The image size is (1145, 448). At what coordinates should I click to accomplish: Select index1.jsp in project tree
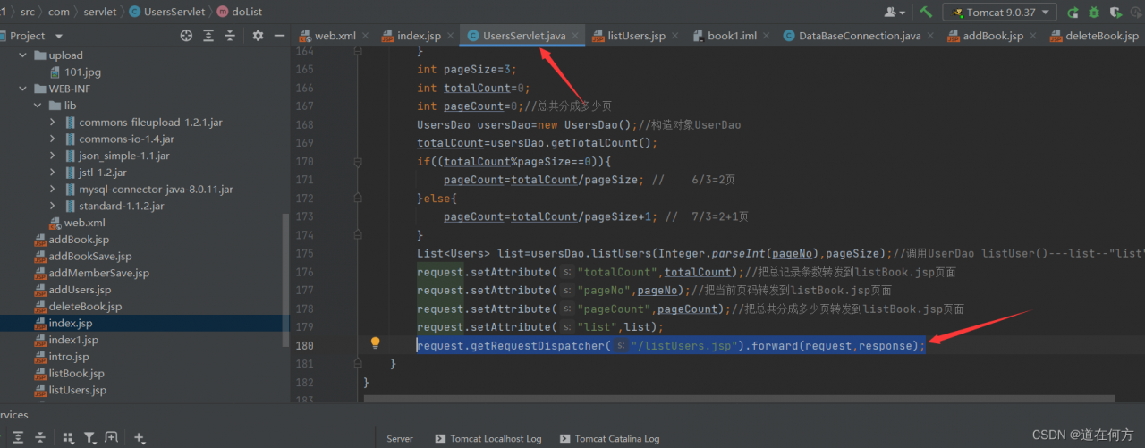tap(66, 340)
